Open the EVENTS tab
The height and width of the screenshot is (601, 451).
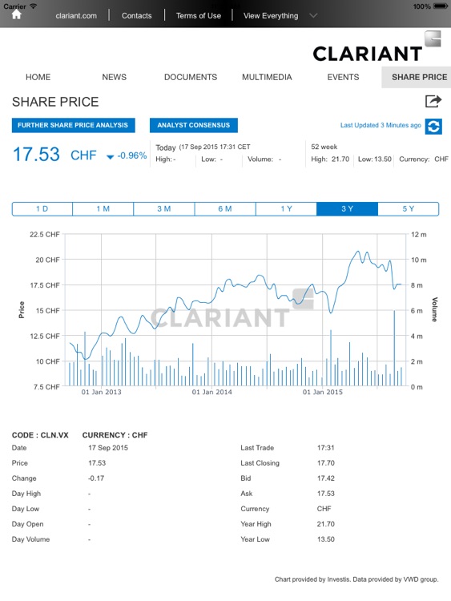[343, 77]
